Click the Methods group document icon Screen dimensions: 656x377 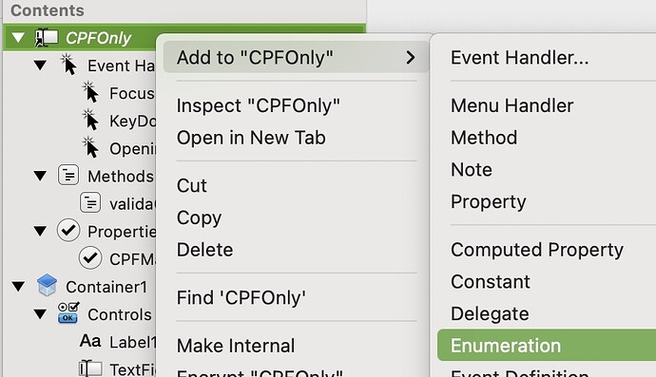click(x=68, y=175)
